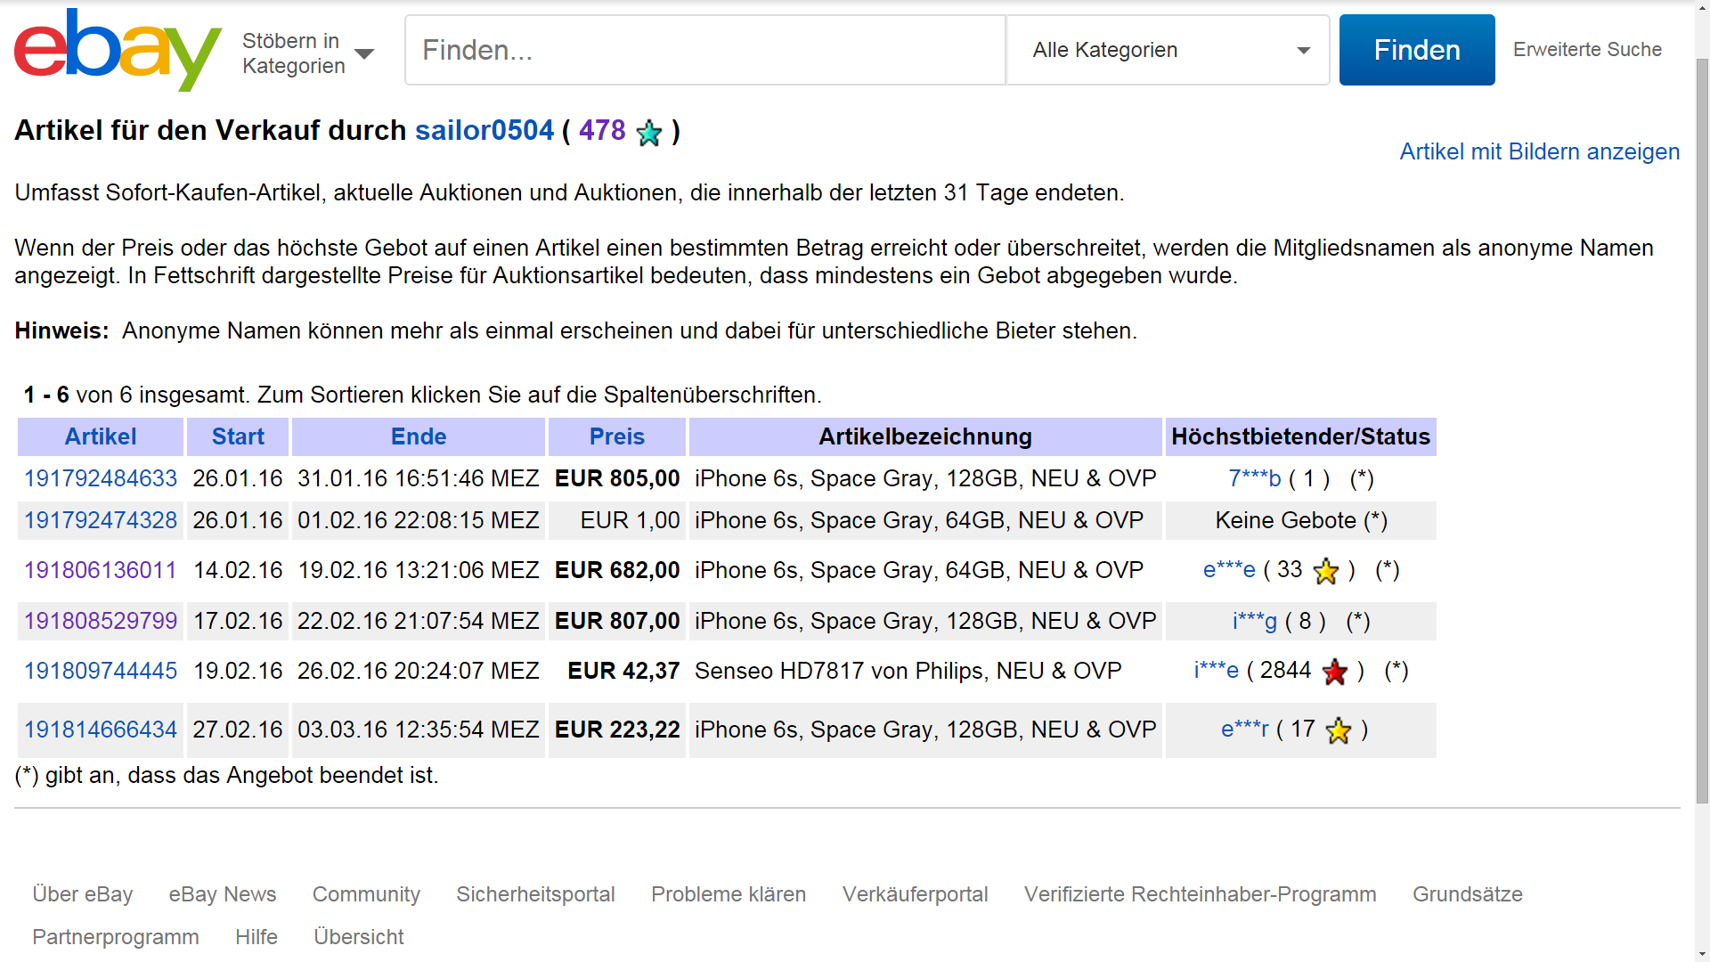
Task: Open Verifizierte Rechteinhaber-Programm link
Action: pos(1201,894)
